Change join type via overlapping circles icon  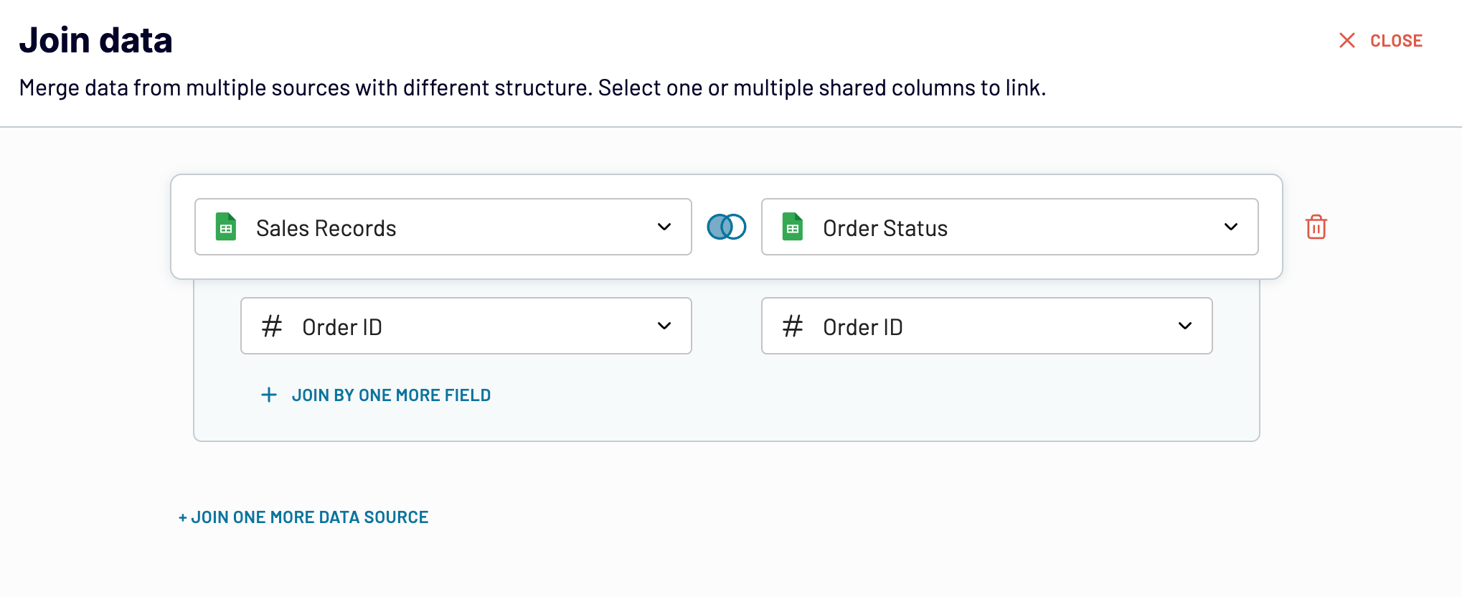point(726,227)
